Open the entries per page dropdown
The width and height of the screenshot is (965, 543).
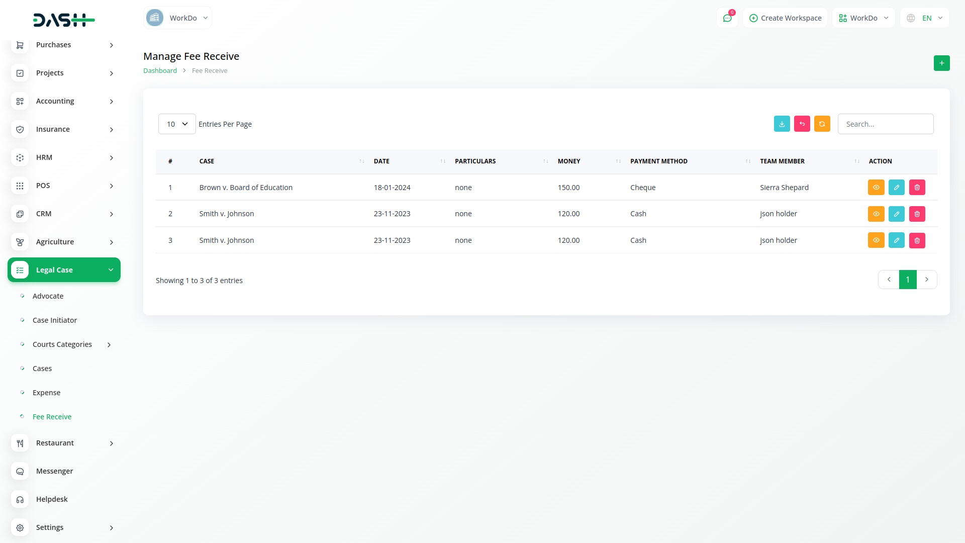(x=177, y=124)
